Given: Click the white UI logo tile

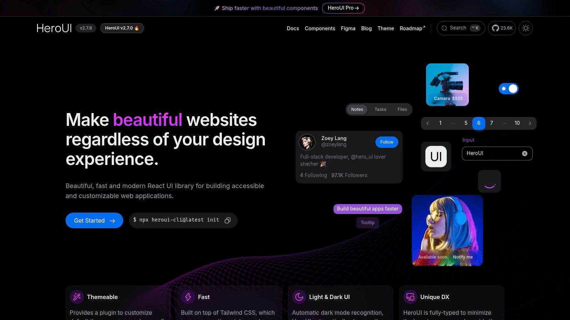Looking at the screenshot, I should [x=436, y=157].
